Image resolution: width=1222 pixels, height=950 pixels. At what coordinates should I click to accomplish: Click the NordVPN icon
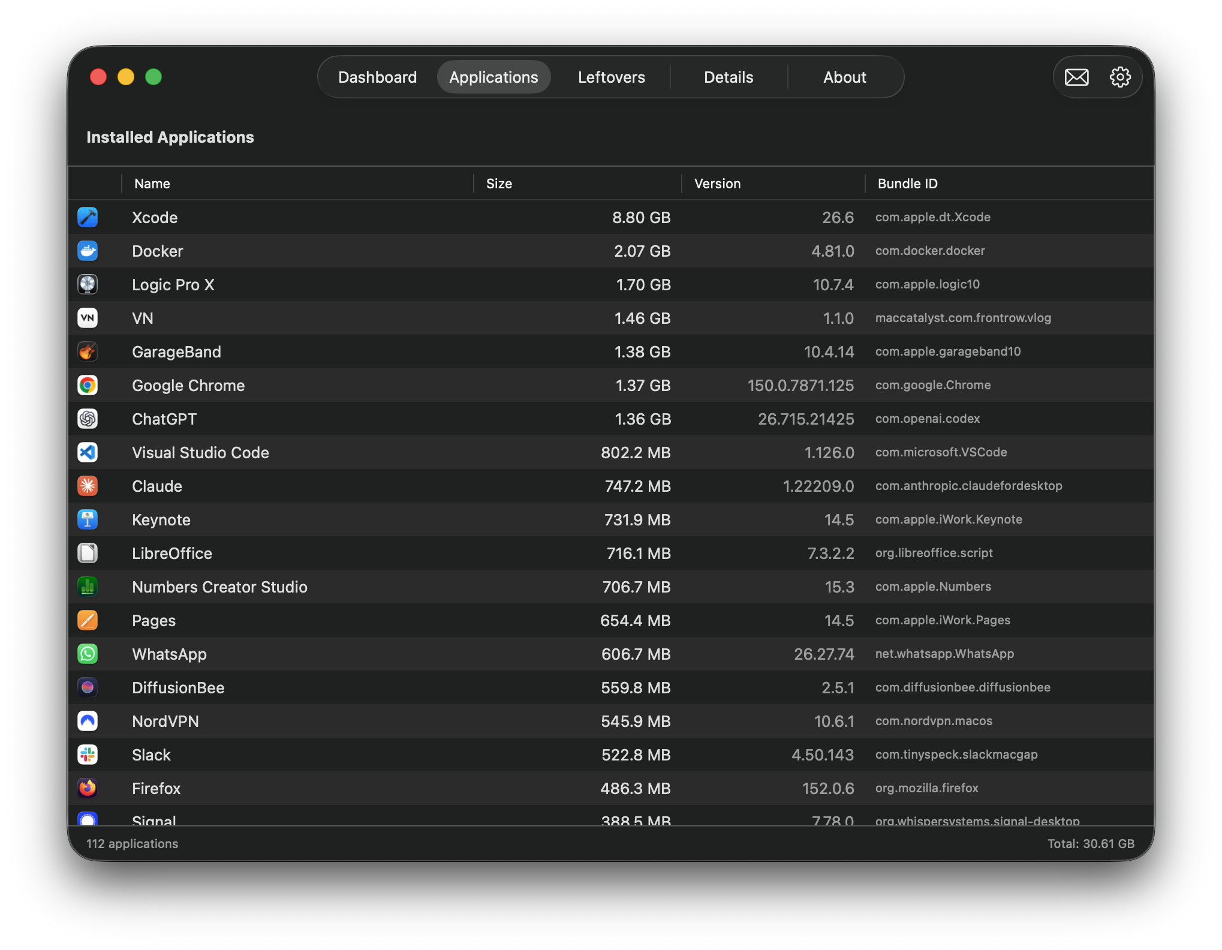pos(88,721)
